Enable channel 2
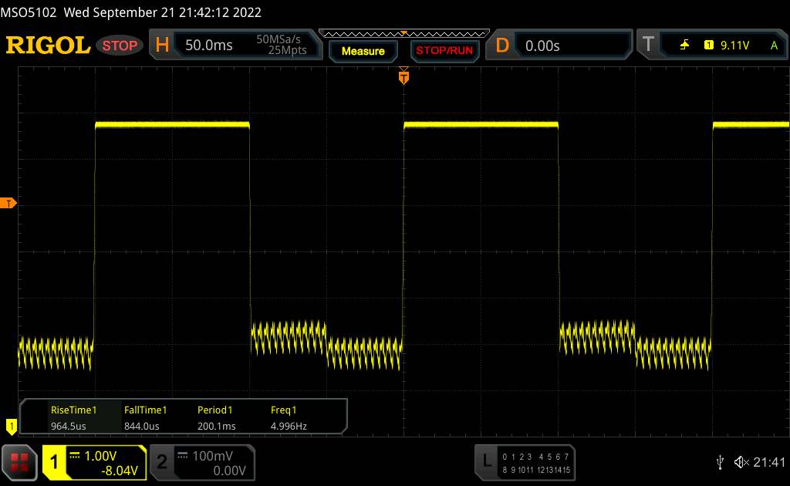Image resolution: width=790 pixels, height=486 pixels. coord(162,462)
